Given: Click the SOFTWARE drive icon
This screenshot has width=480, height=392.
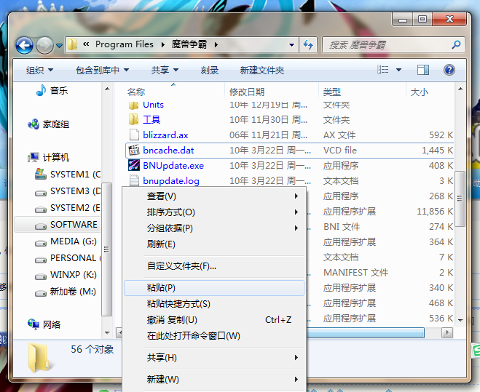Looking at the screenshot, I should [x=41, y=226].
